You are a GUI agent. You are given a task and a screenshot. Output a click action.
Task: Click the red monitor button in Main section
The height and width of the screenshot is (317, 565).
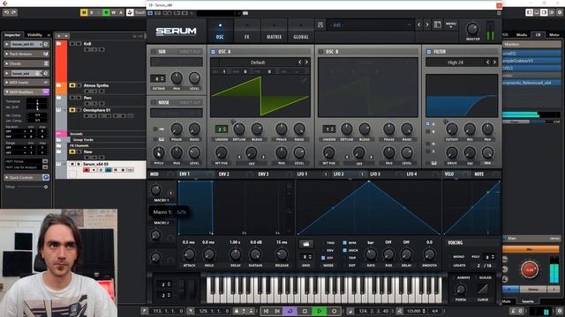(530, 269)
